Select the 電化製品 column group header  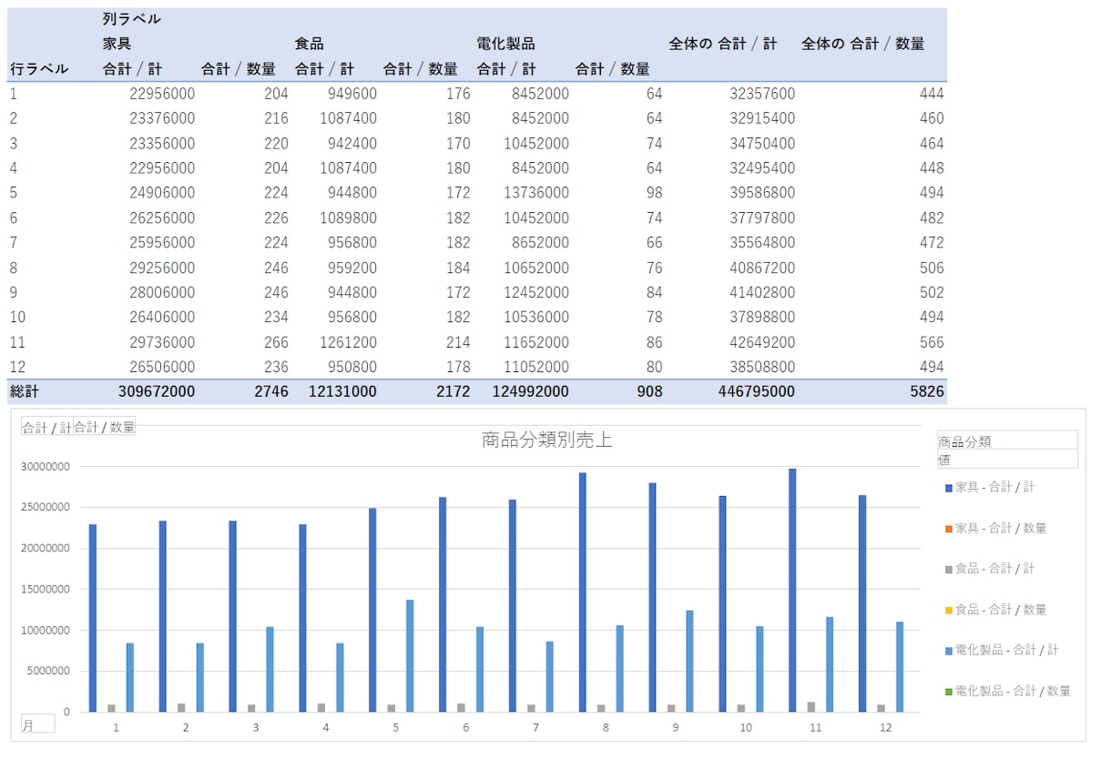coord(505,44)
